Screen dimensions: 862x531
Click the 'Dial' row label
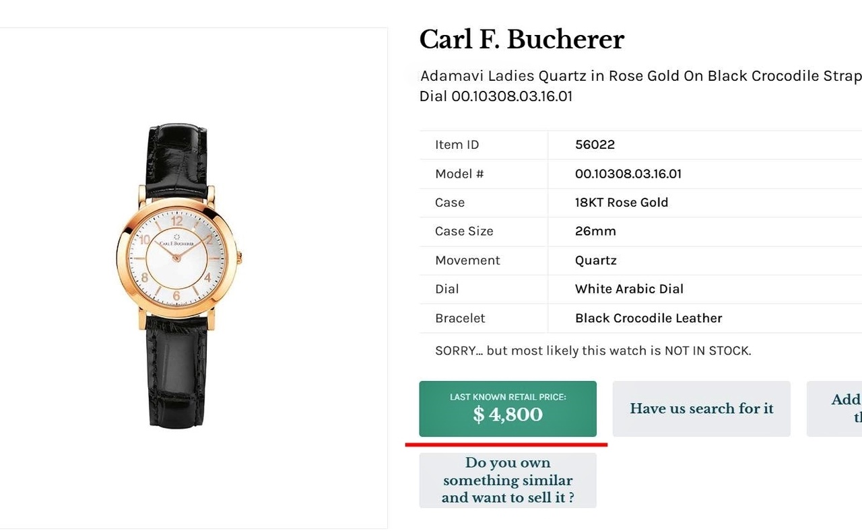pyautogui.click(x=446, y=289)
